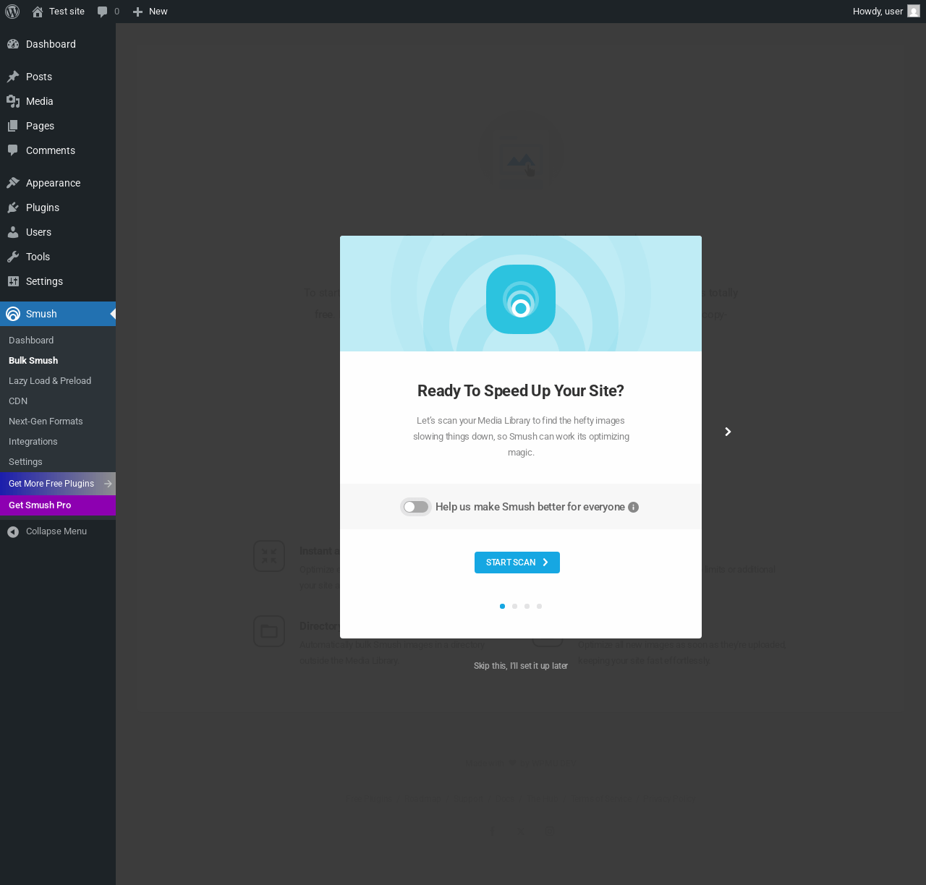Click the Tools wrench icon
The height and width of the screenshot is (885, 926).
point(13,257)
